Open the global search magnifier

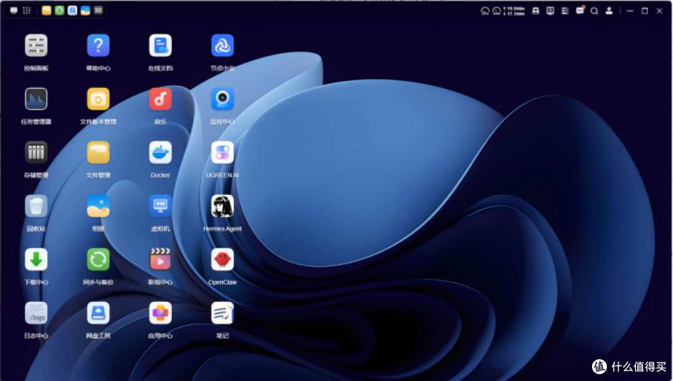pyautogui.click(x=594, y=11)
